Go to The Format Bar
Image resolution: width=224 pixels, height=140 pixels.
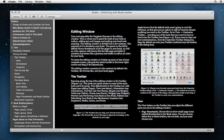click(x=22, y=71)
